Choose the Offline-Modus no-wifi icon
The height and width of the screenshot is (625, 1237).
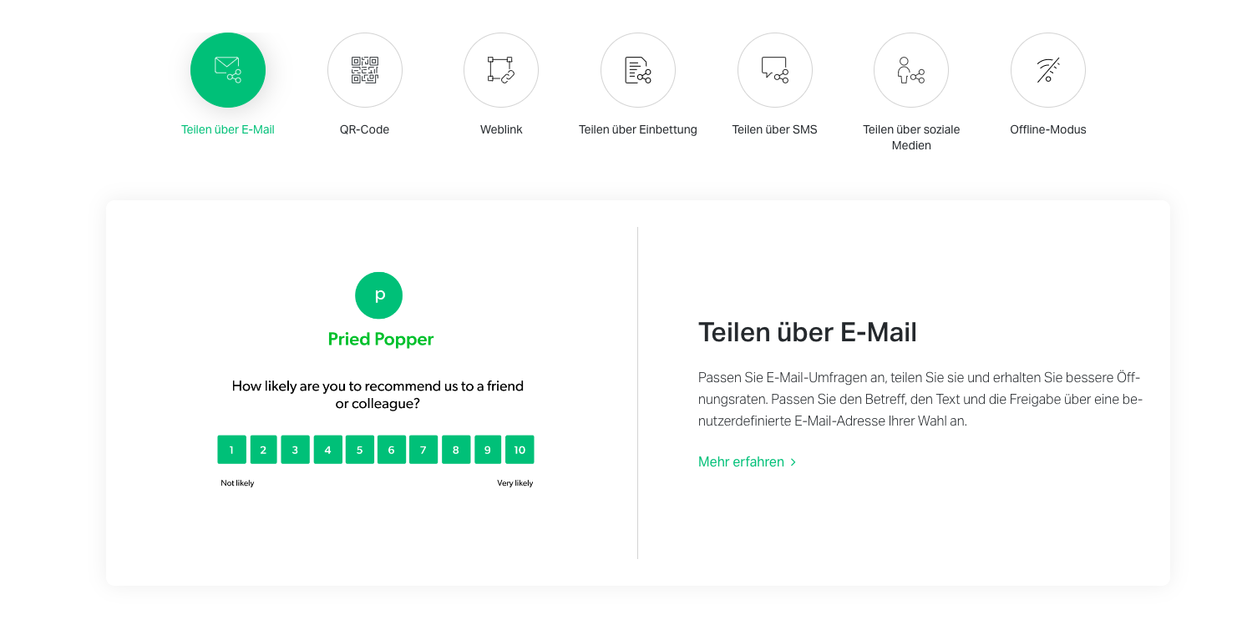pyautogui.click(x=1048, y=70)
